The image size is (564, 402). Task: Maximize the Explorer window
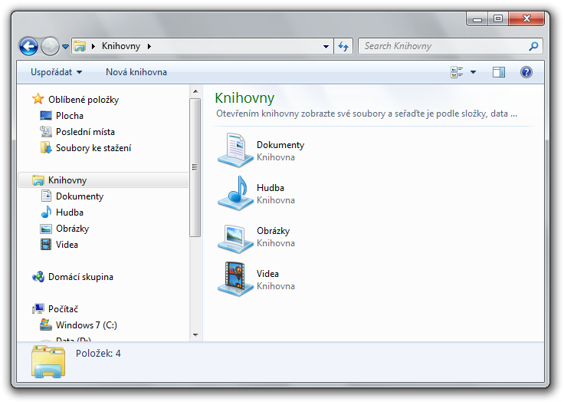[498, 18]
